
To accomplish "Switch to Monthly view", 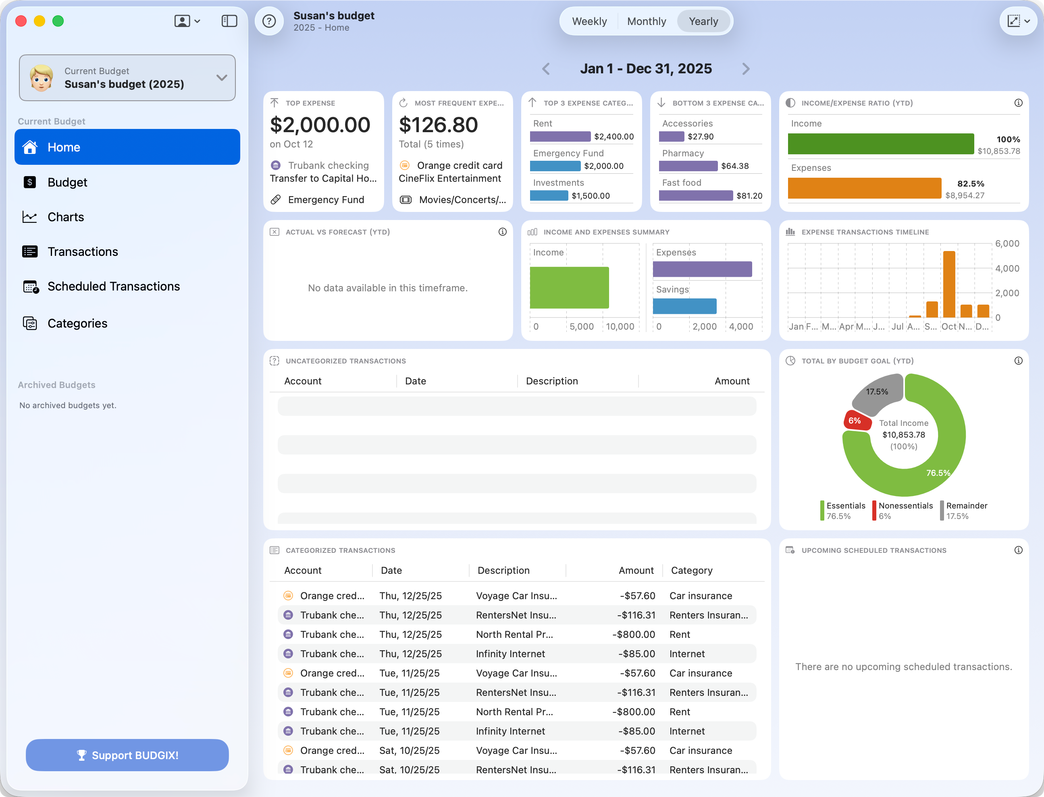I will coord(646,21).
